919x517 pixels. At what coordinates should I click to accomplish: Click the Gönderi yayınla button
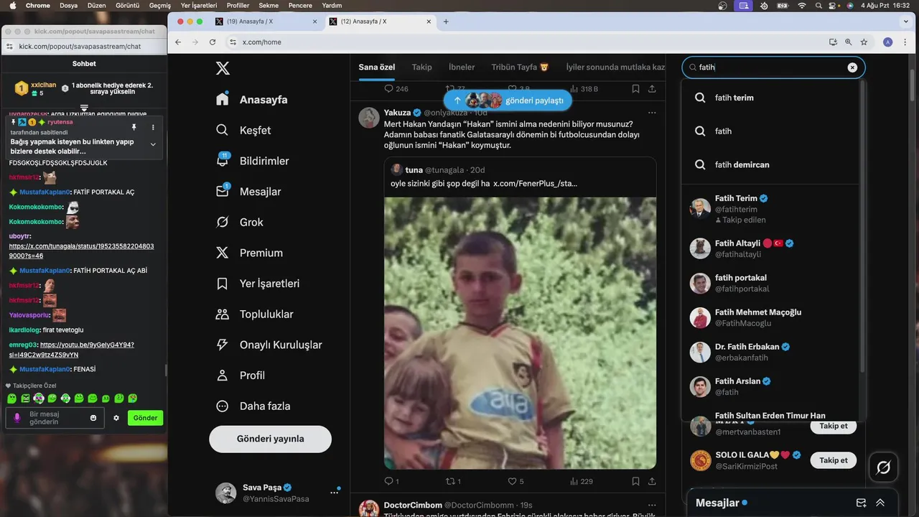(x=270, y=439)
